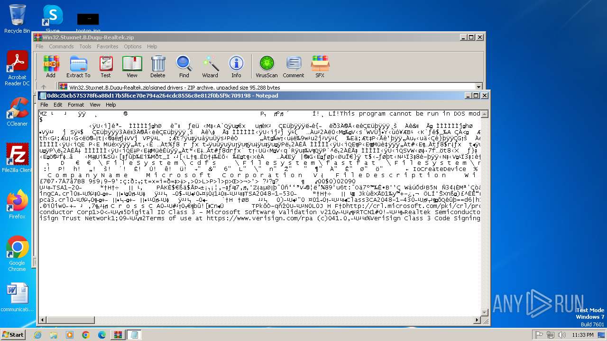Image resolution: width=607 pixels, height=341 pixels.
Task: Open WinRAR Favorites menu
Action: (x=108, y=46)
